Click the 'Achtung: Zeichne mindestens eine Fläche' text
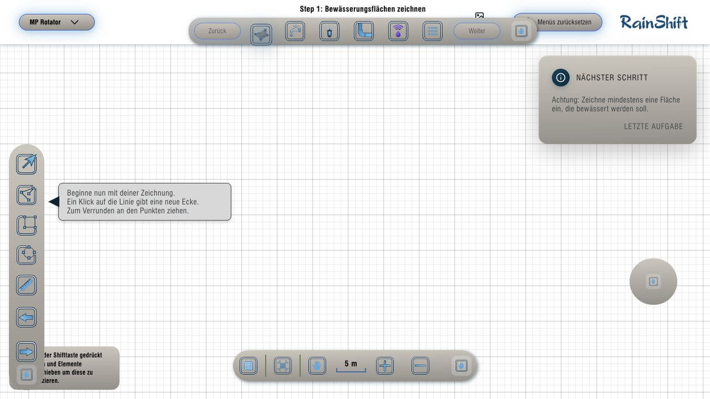 [x=616, y=104]
